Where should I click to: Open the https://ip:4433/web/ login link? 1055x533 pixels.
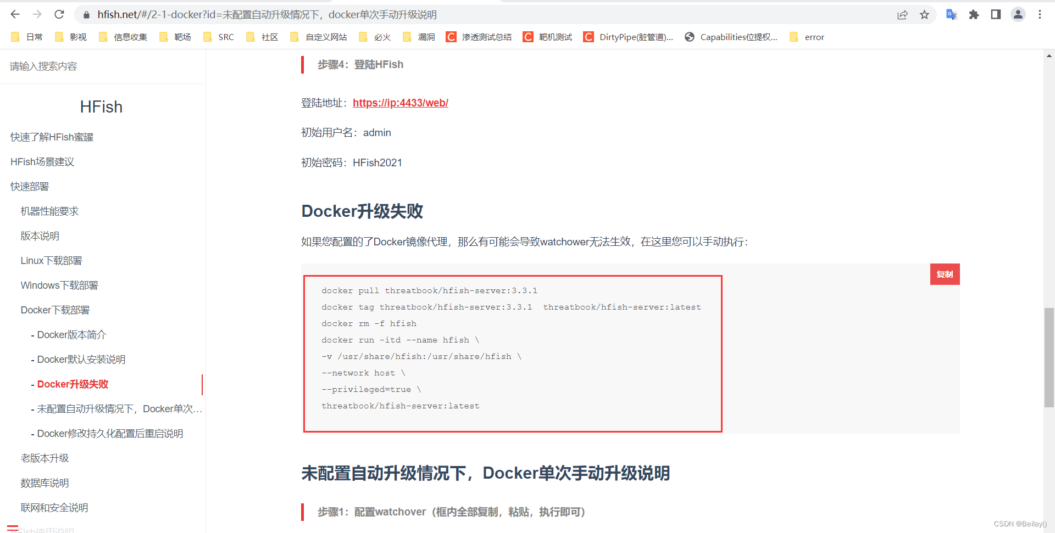click(401, 103)
